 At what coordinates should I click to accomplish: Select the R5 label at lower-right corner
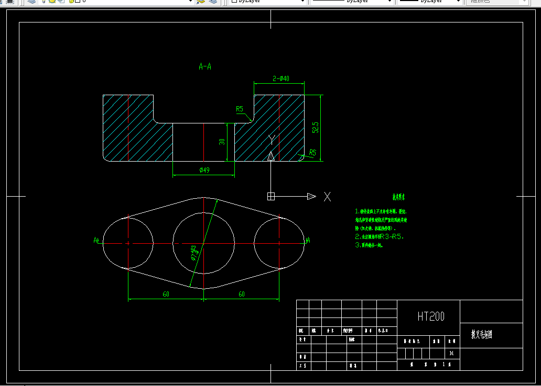(x=312, y=152)
